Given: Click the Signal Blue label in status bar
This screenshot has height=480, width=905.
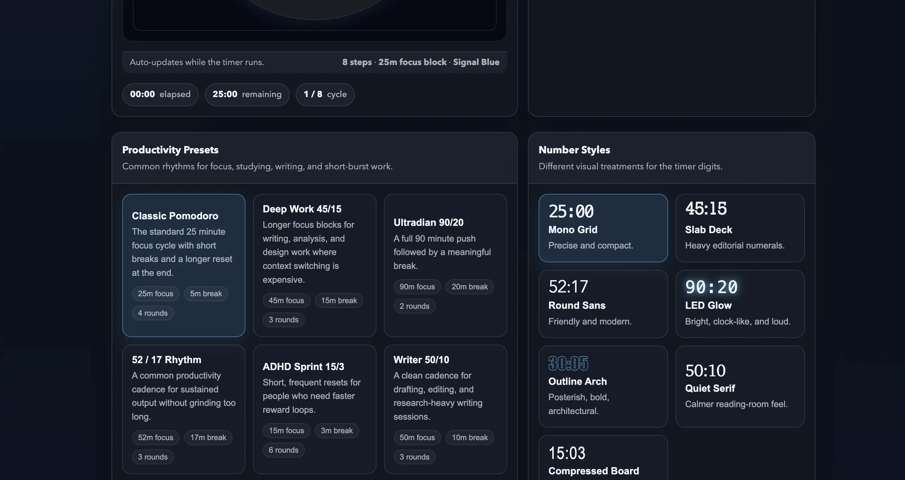Looking at the screenshot, I should (x=476, y=62).
